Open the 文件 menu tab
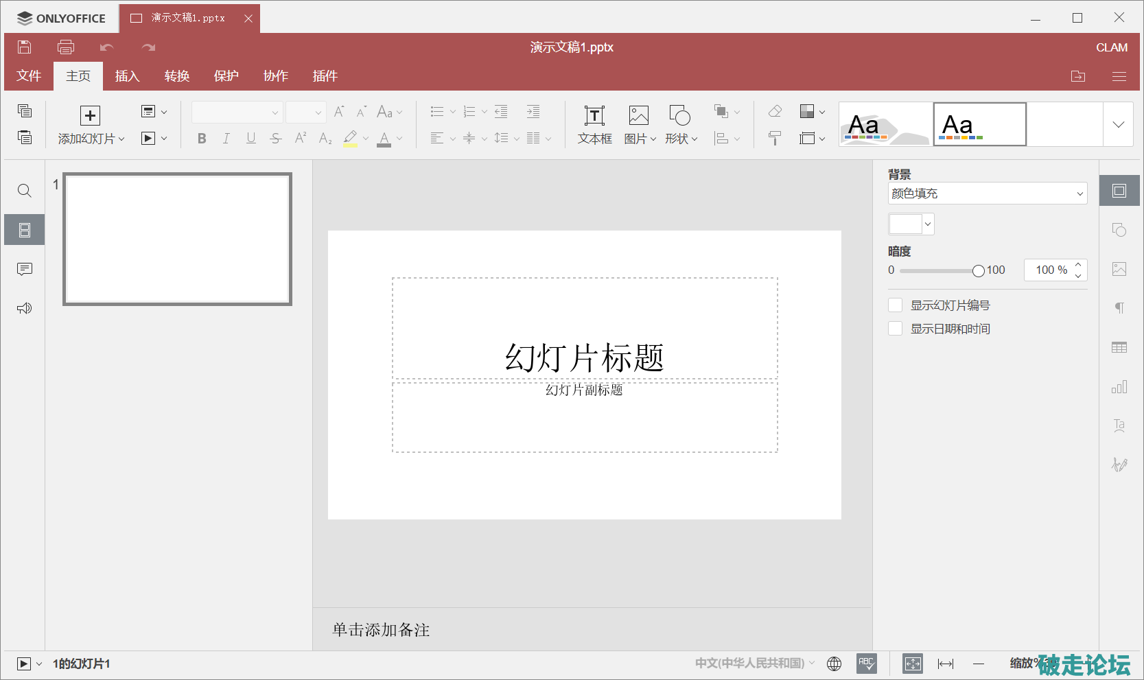The width and height of the screenshot is (1144, 680). tap(29, 76)
